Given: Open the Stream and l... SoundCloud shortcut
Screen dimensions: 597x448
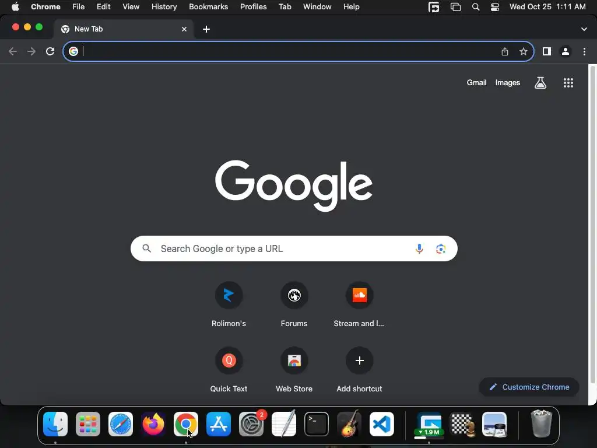Looking at the screenshot, I should pos(359,304).
